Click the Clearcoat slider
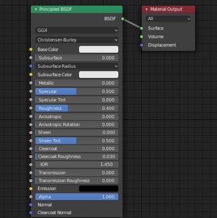 (77, 149)
